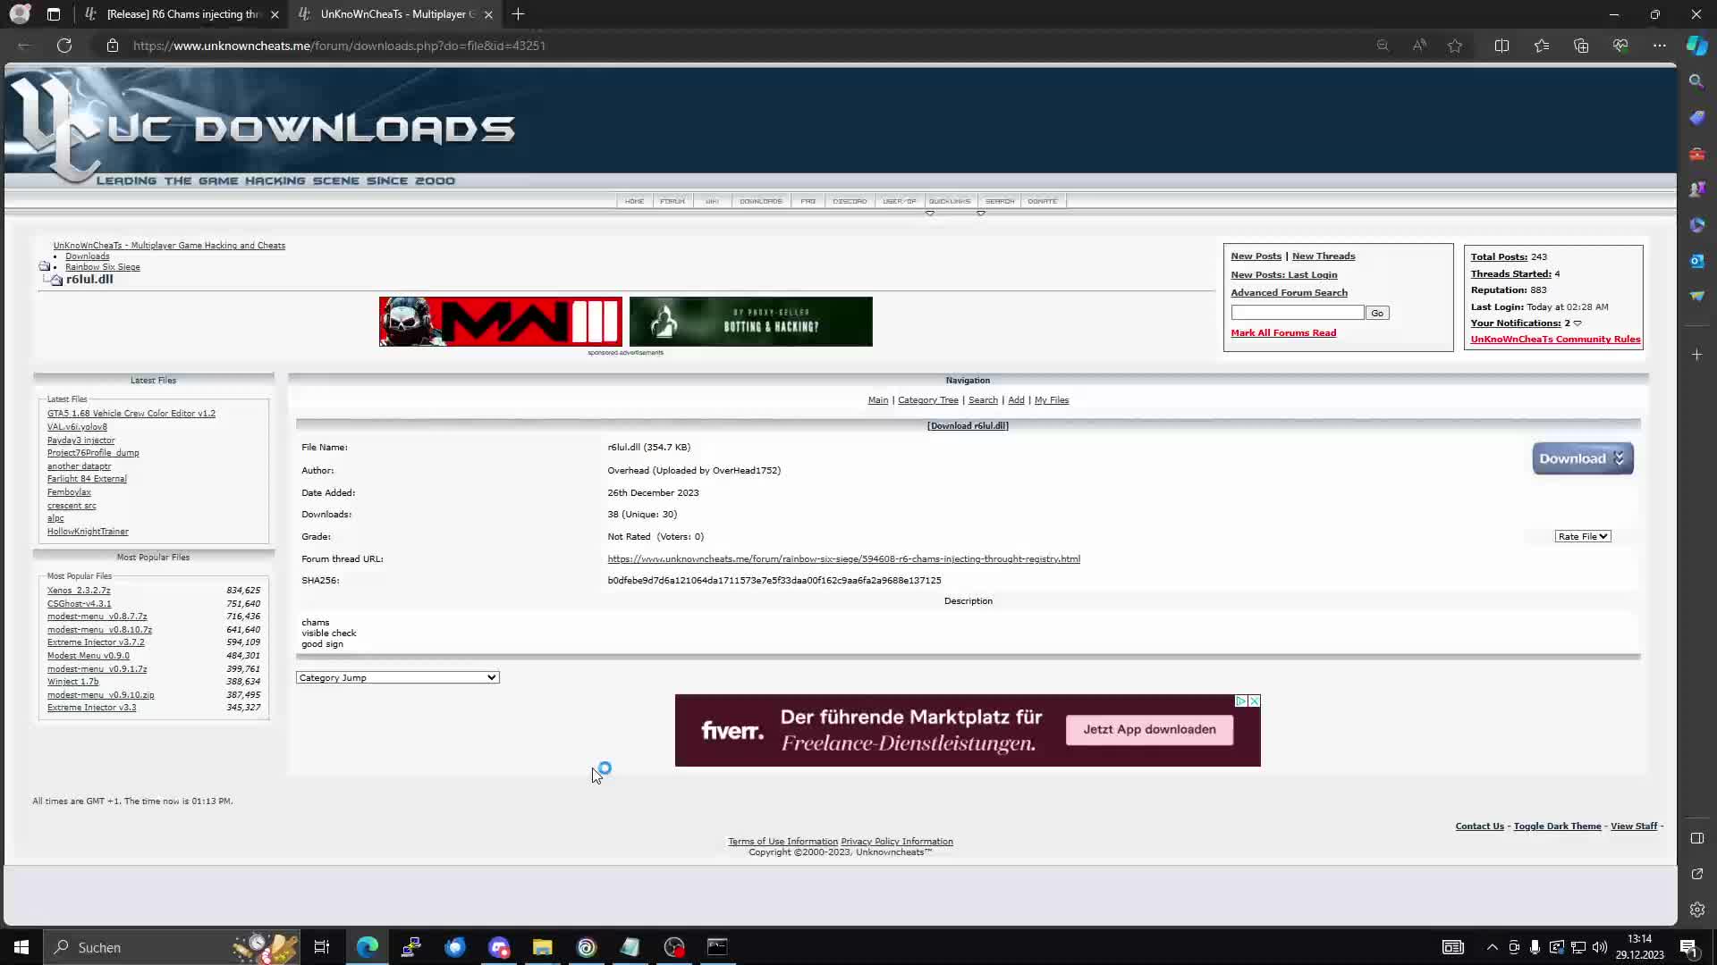Expand the QUICKLINKS navbar menu
1717x965 pixels.
point(949,200)
